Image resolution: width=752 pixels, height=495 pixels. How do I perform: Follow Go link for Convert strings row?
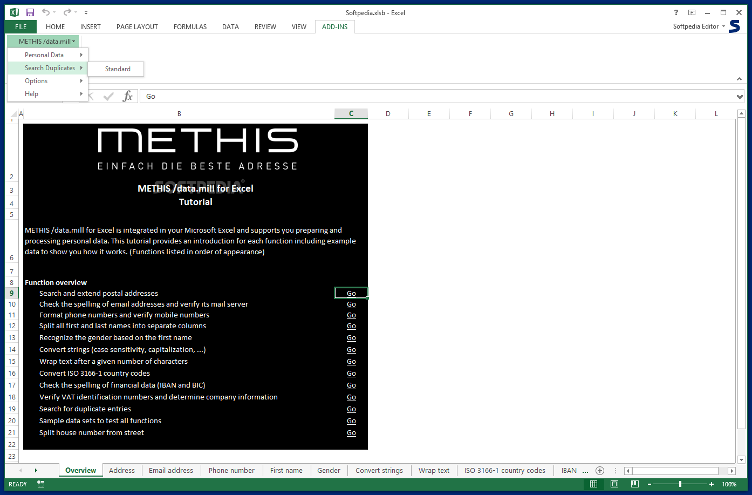[x=351, y=350]
